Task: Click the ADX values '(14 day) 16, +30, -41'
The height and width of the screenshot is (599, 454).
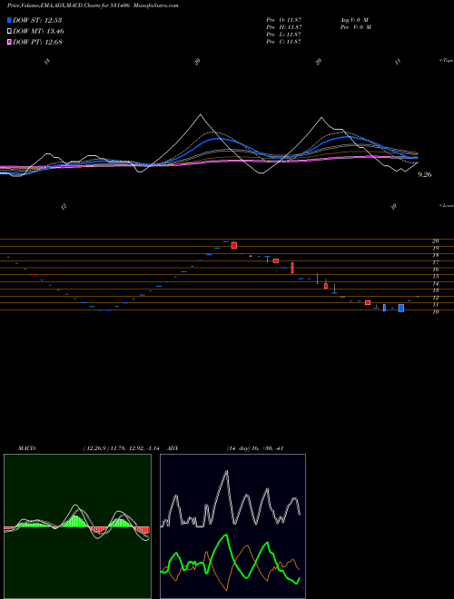Action: point(254,448)
